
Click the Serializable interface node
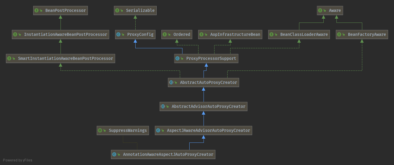(136, 10)
